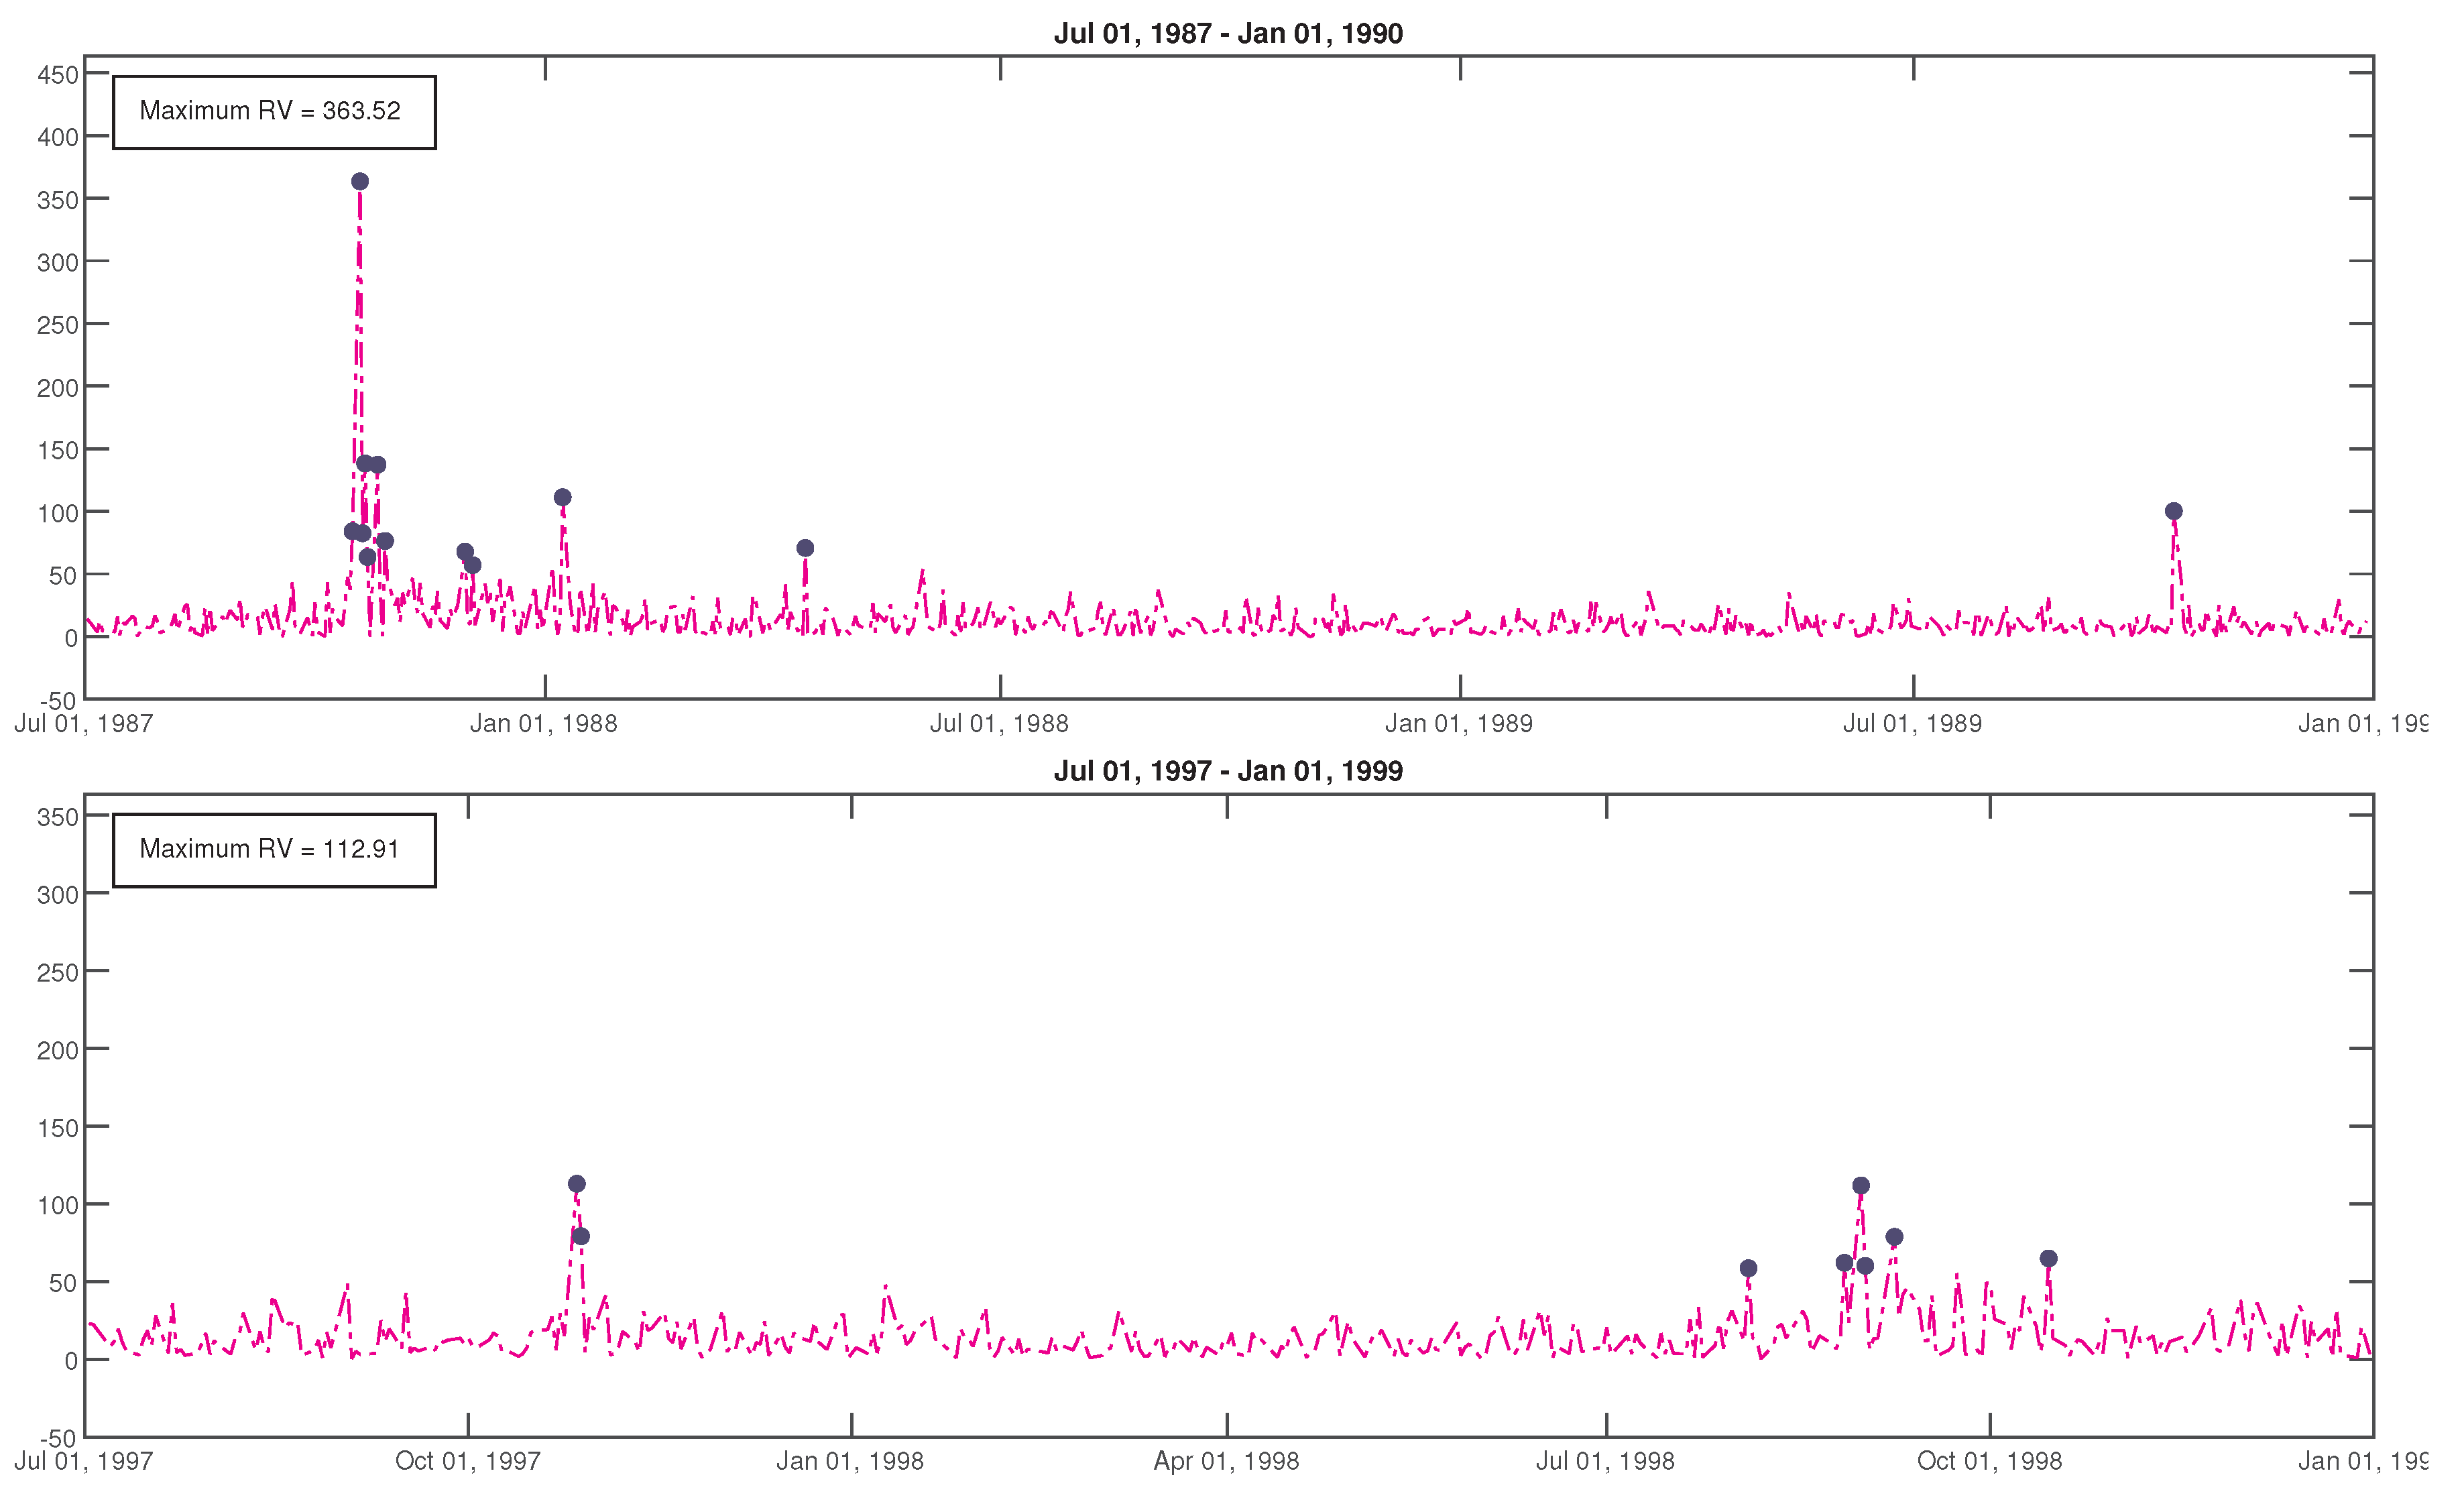The width and height of the screenshot is (2464, 1510).
Task: Click the late 1989 marker near 100
Action: [x=2173, y=511]
